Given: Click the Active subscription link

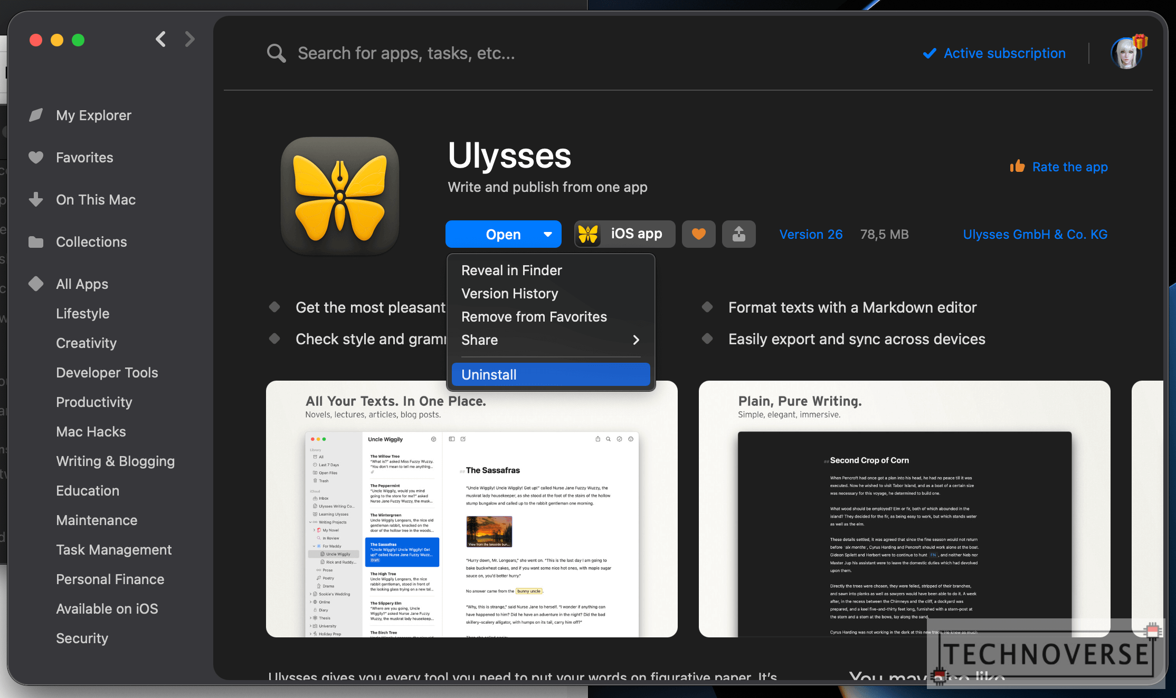Looking at the screenshot, I should click(1004, 53).
